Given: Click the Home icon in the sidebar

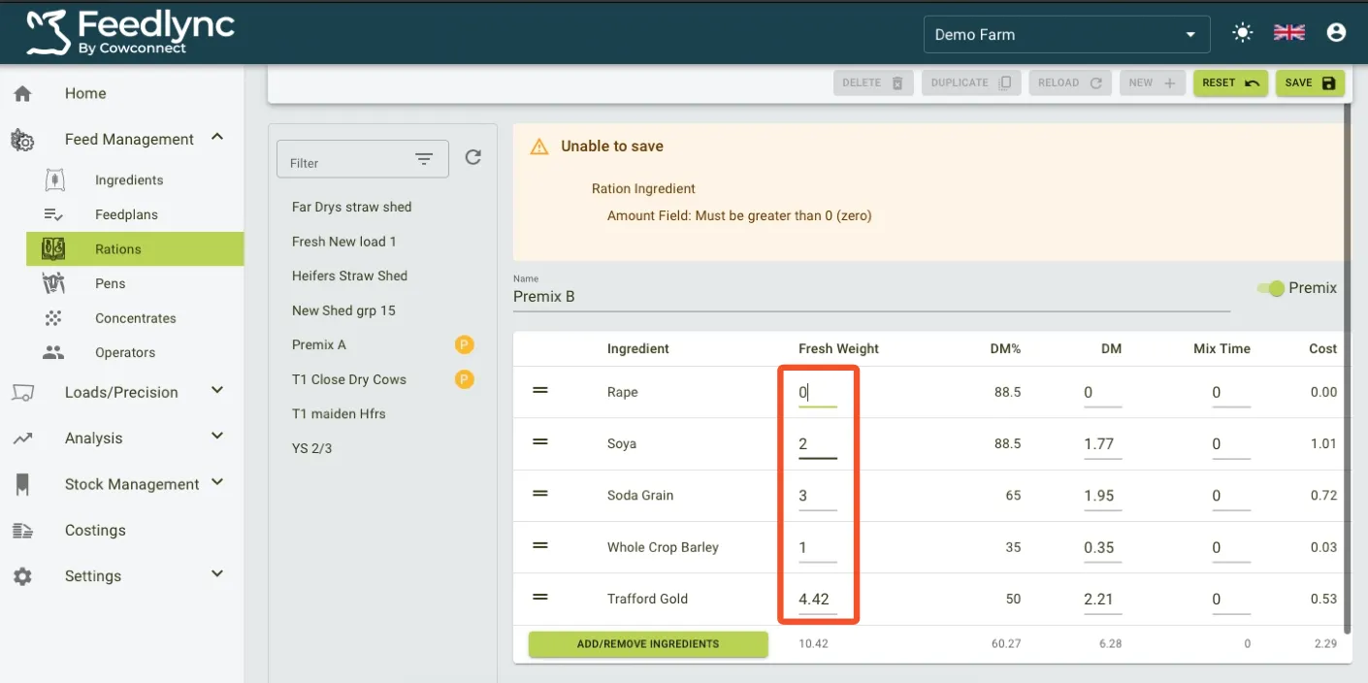Looking at the screenshot, I should [x=22, y=93].
